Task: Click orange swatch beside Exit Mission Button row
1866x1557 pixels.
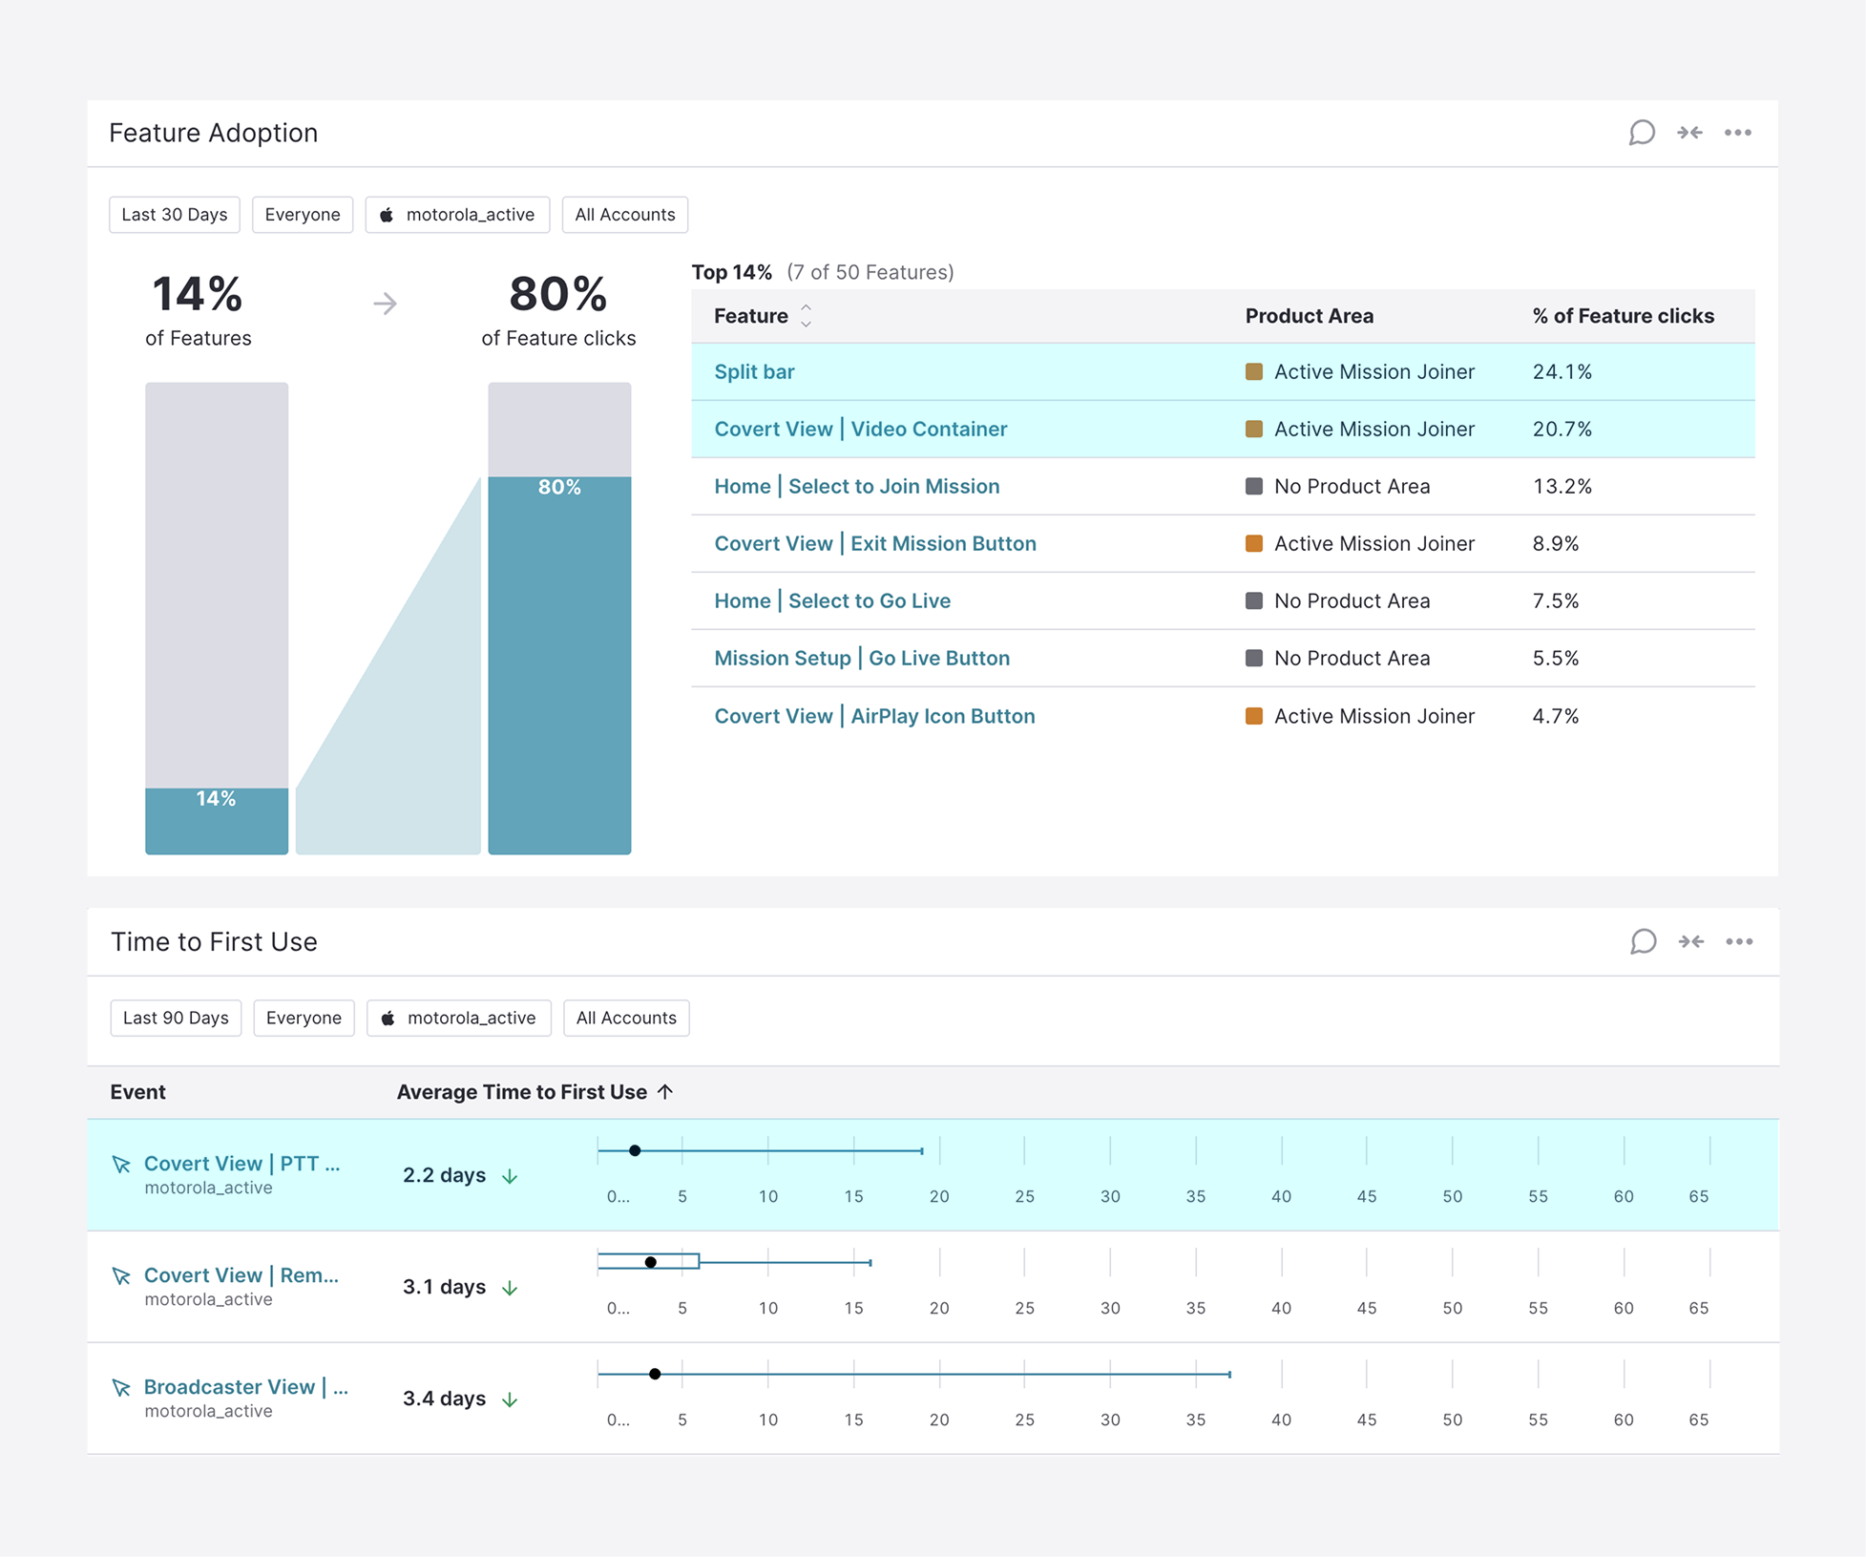Action: [1253, 543]
